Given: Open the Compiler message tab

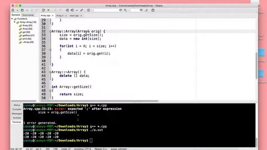Looking at the screenshot, I should click(x=17, y=109).
